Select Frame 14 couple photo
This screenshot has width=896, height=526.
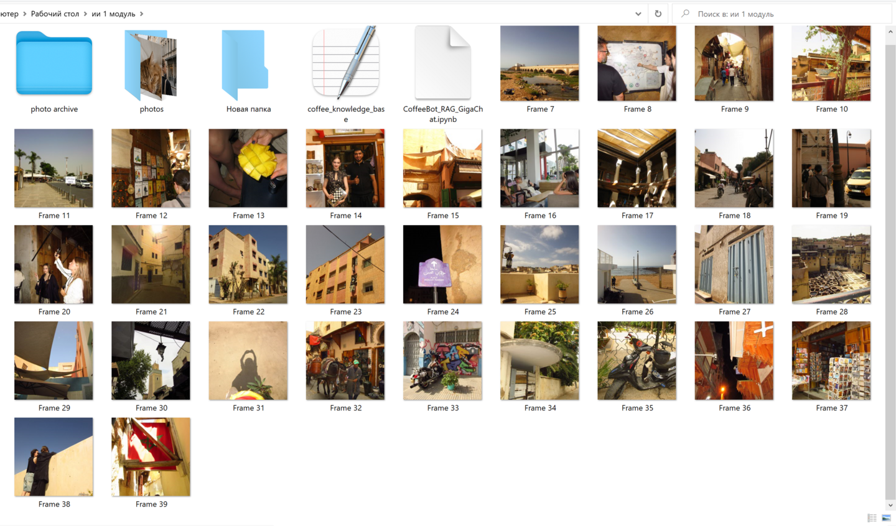[345, 168]
